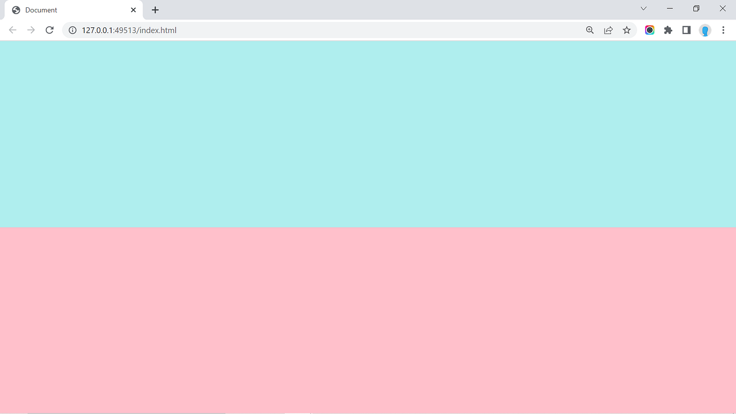Open Chrome's side panel
This screenshot has height=414, width=736.
point(686,30)
